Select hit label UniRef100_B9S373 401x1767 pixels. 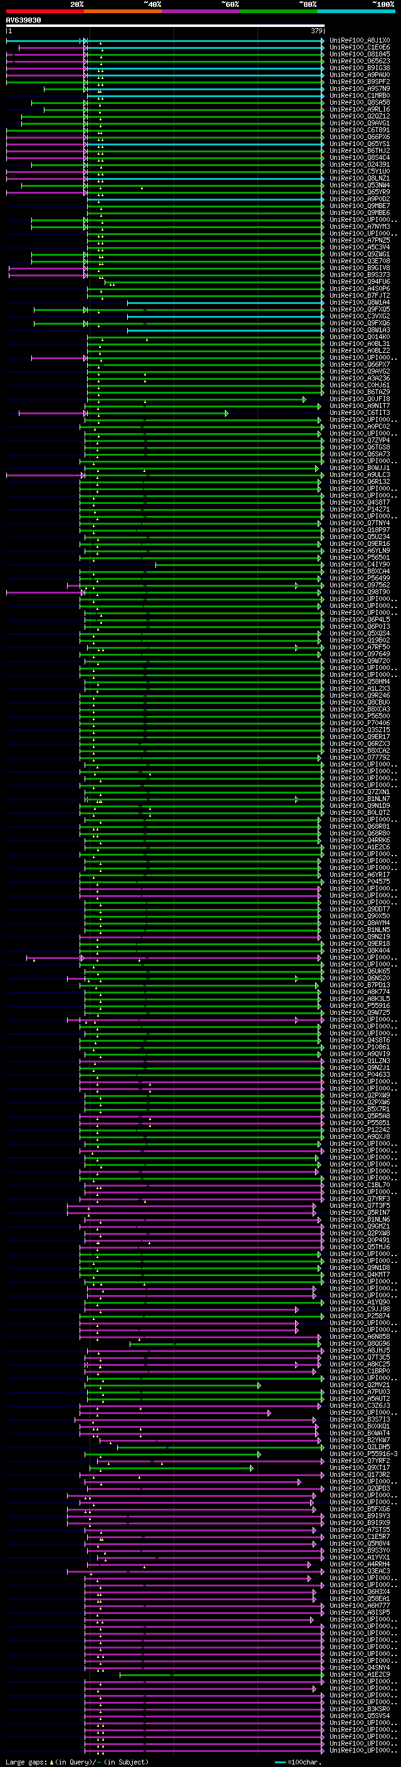pyautogui.click(x=360, y=275)
